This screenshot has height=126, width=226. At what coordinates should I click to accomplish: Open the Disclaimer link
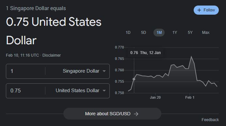click(52, 55)
